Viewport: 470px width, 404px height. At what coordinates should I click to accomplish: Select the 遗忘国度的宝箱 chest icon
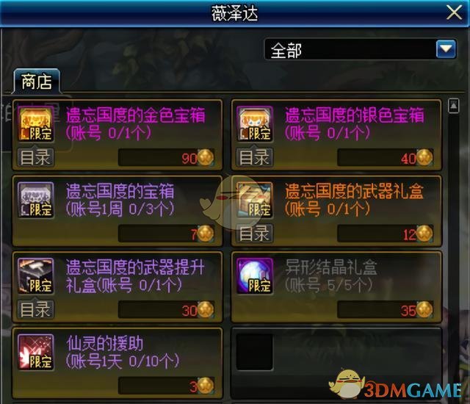point(36,200)
